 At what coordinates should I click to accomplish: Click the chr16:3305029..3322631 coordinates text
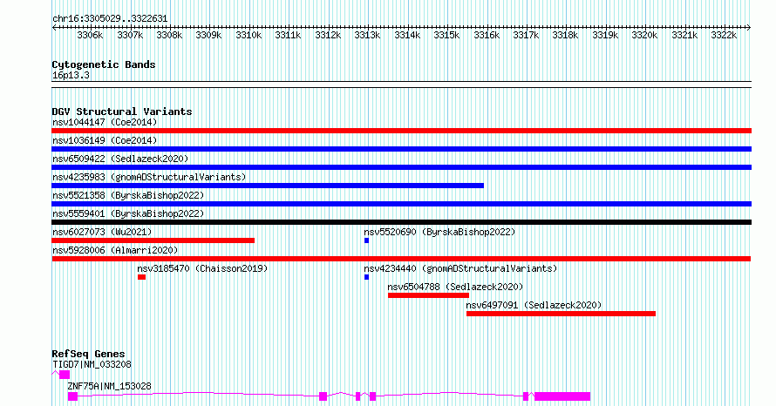click(x=110, y=19)
